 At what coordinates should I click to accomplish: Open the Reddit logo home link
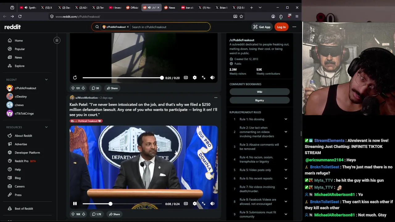click(12, 27)
